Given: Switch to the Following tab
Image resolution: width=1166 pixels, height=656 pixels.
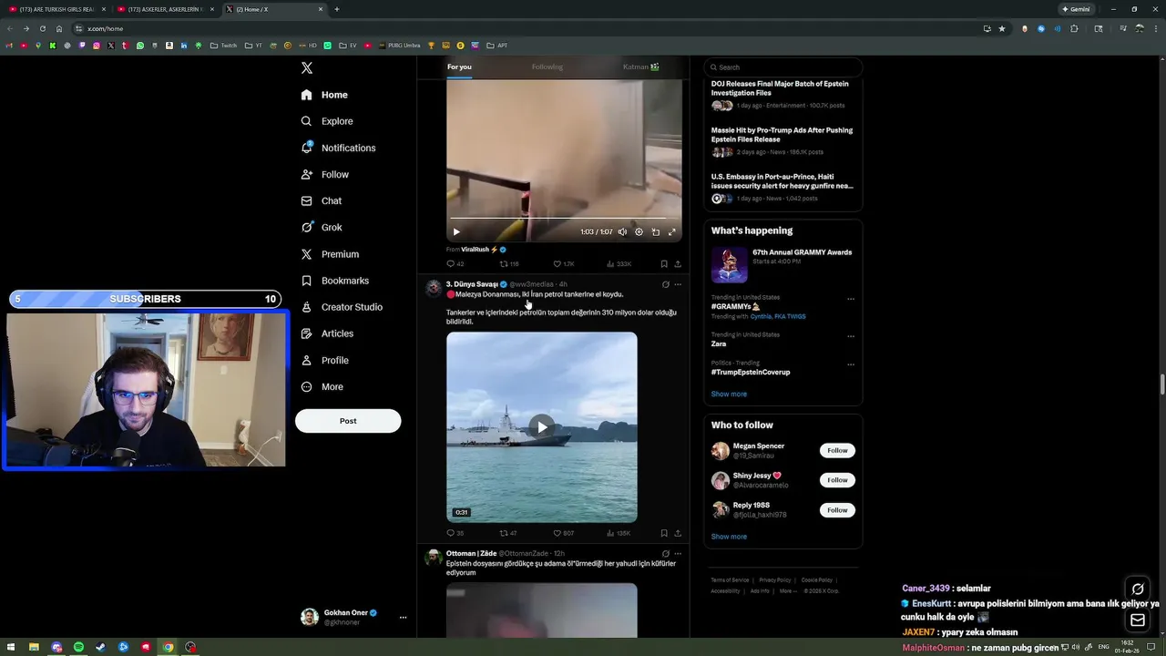Looking at the screenshot, I should [547, 67].
